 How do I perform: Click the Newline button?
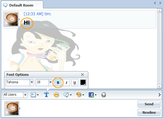[149, 112]
